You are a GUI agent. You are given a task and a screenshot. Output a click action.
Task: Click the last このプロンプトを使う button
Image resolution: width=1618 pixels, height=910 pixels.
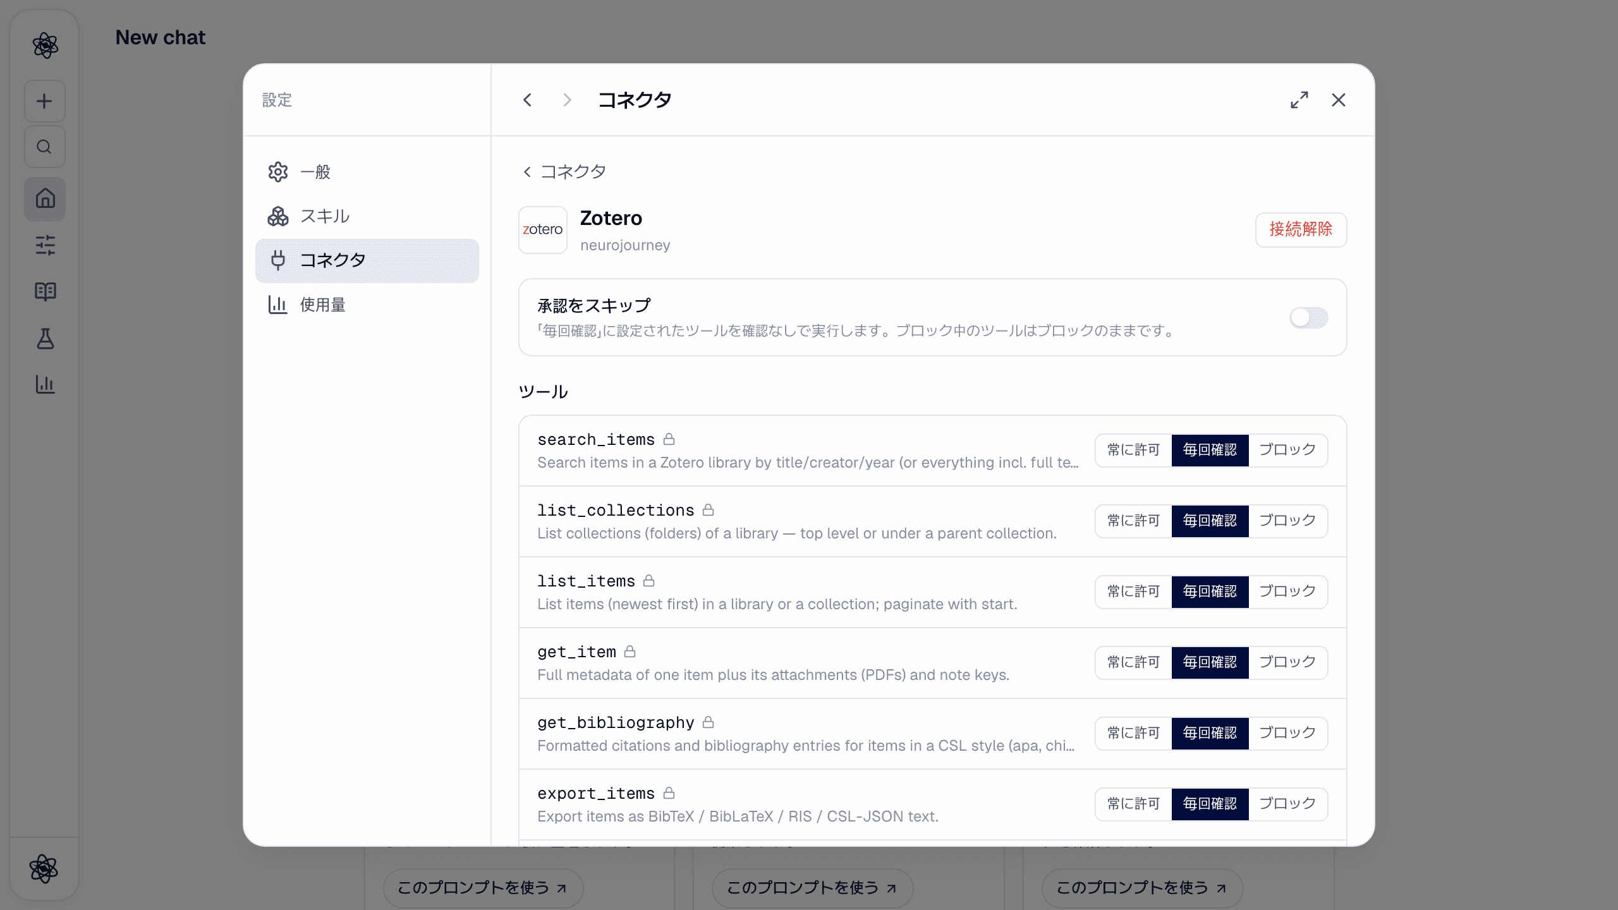point(1142,888)
